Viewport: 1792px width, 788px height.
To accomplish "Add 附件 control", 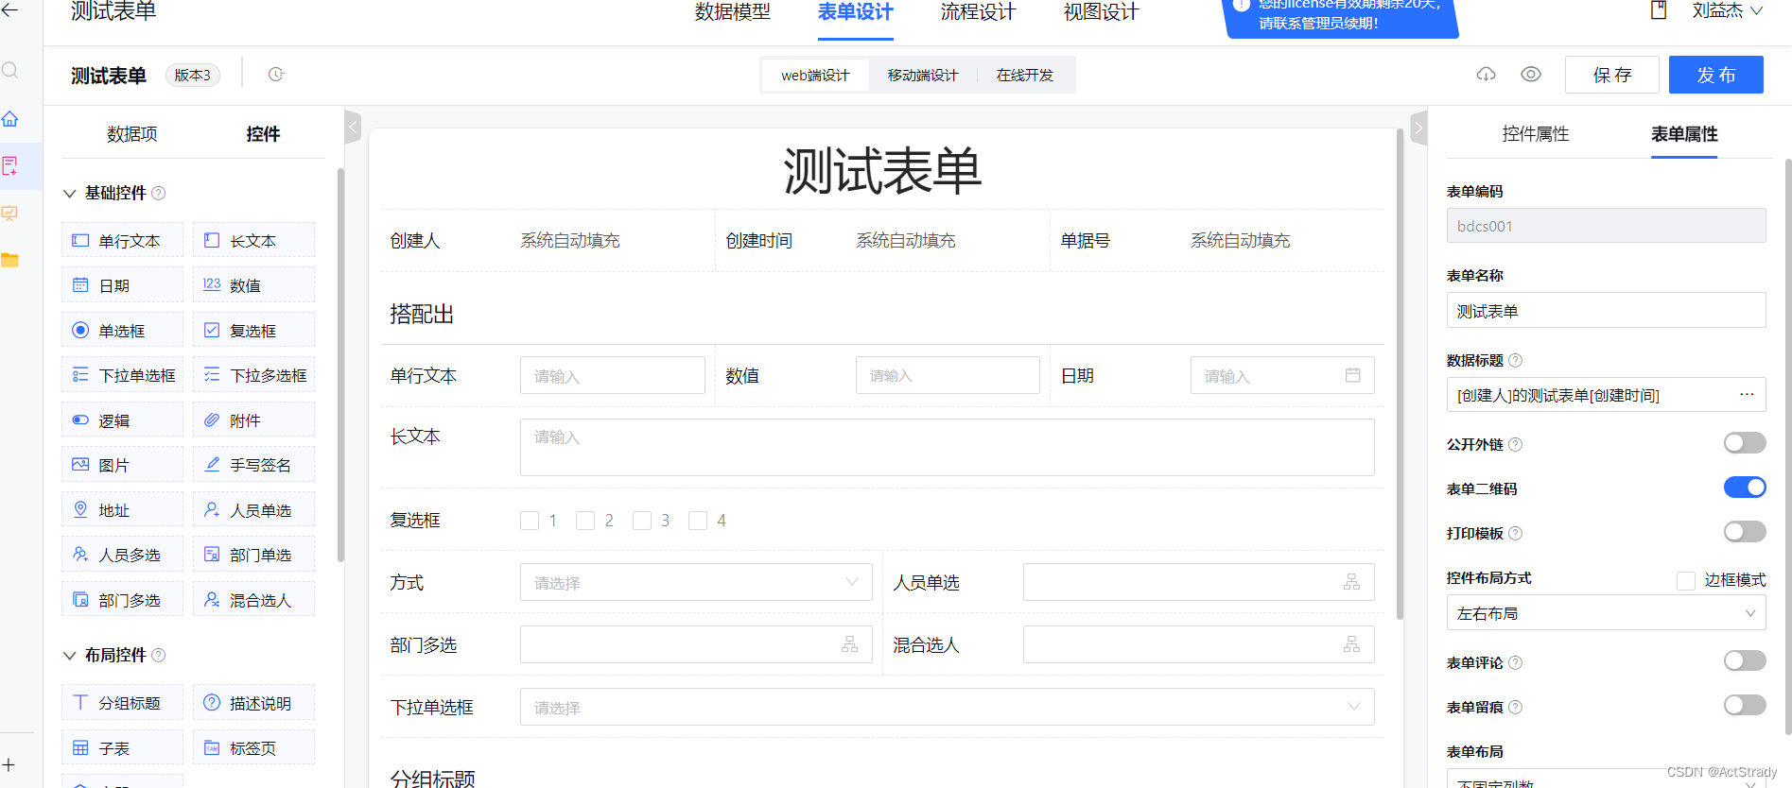I will point(253,420).
